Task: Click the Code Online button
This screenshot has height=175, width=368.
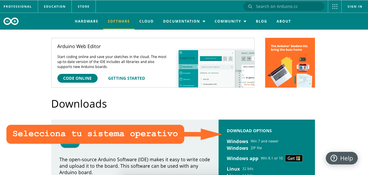Action: [77, 78]
